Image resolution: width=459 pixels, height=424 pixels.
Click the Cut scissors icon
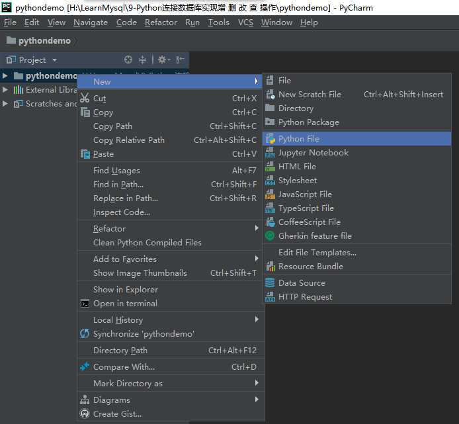click(x=85, y=98)
